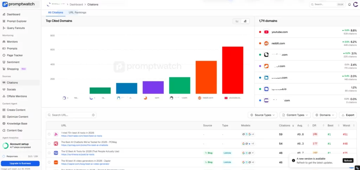Screen dimensions: 360x170
Task: Open Prompt Explorer in the sidebar
Action: tap(17, 21)
